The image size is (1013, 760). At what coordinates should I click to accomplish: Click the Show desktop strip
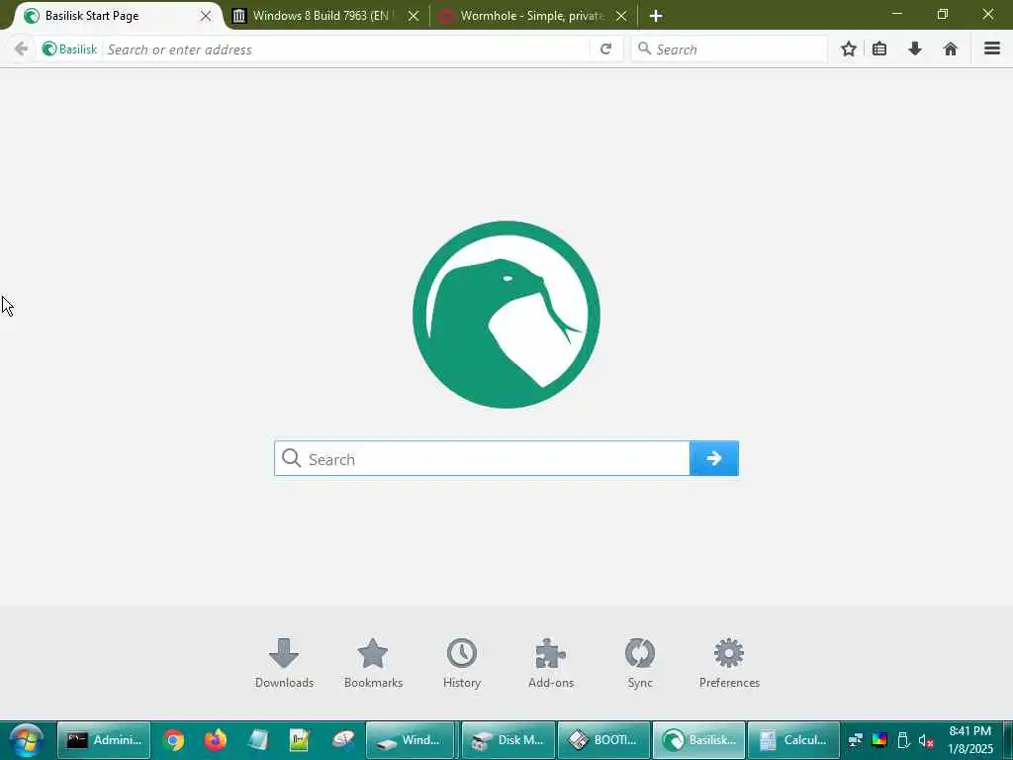click(x=1008, y=740)
